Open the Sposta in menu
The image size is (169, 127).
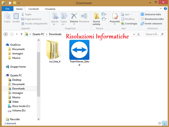point(55,19)
